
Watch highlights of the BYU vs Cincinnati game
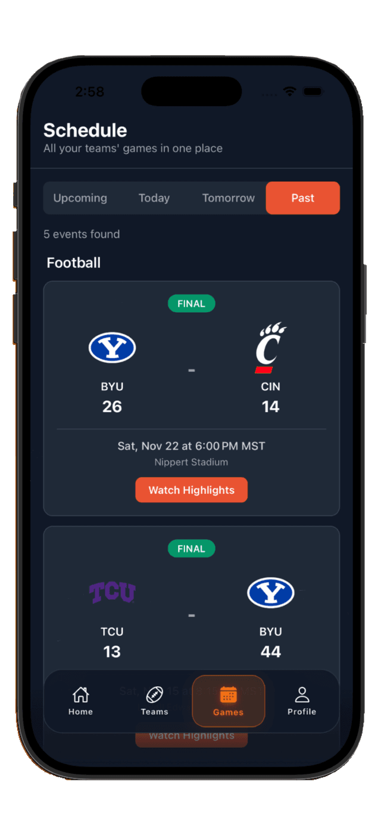coord(191,490)
